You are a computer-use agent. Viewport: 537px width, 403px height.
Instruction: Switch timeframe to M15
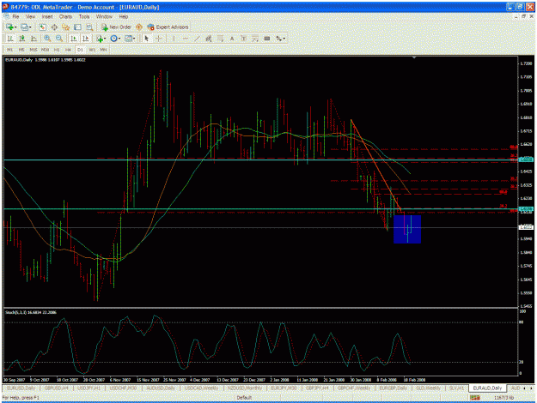(x=33, y=50)
